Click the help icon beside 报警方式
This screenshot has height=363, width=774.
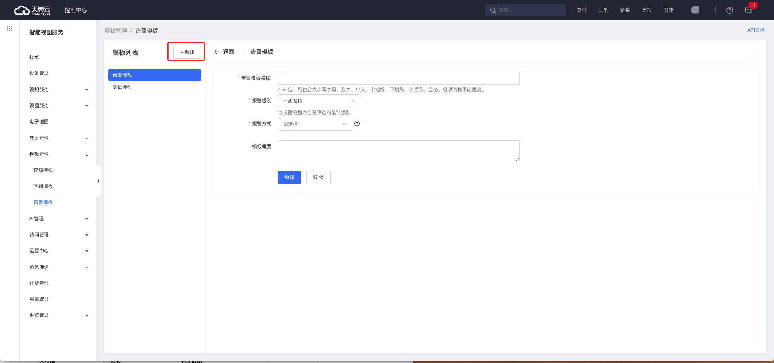coord(357,124)
